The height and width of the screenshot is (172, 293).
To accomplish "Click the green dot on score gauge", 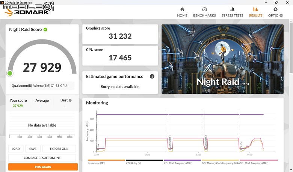I will click(10, 73).
